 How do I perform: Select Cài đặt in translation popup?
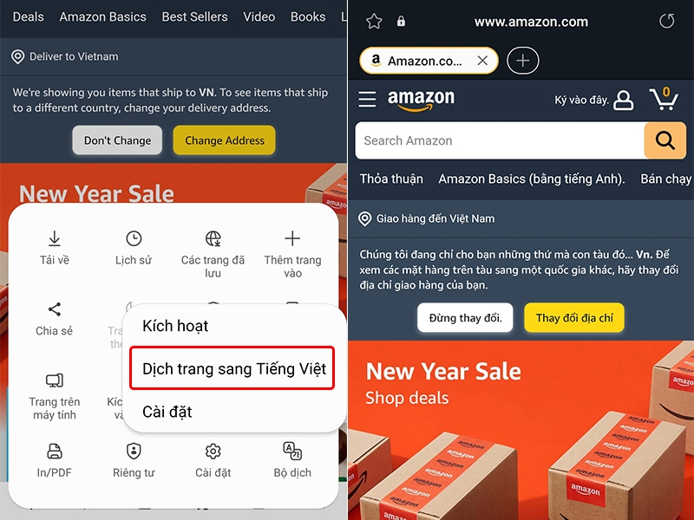167,413
